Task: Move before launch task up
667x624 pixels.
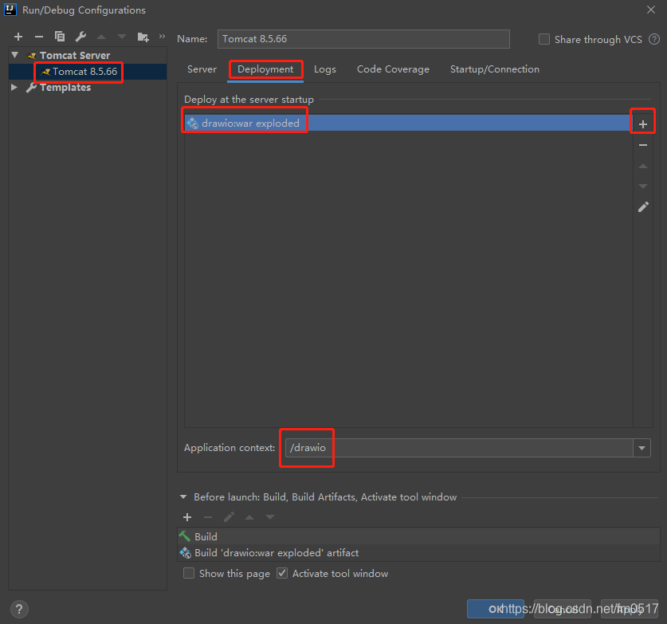Action: click(249, 517)
